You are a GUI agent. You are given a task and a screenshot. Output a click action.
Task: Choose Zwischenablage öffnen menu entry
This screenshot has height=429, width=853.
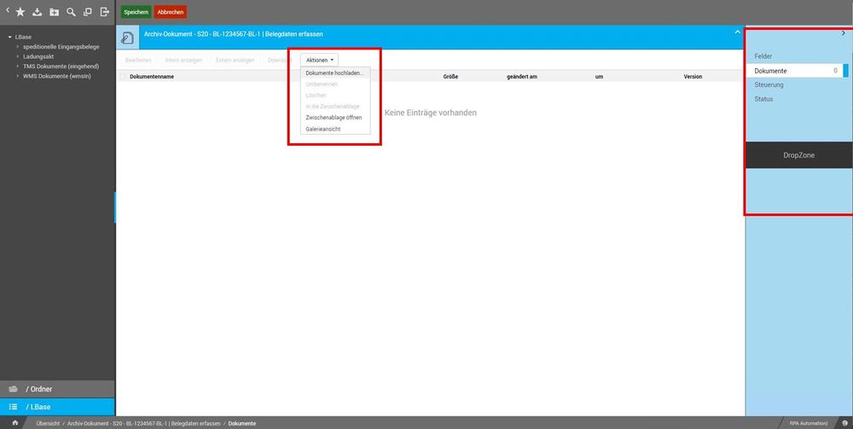[x=335, y=118]
